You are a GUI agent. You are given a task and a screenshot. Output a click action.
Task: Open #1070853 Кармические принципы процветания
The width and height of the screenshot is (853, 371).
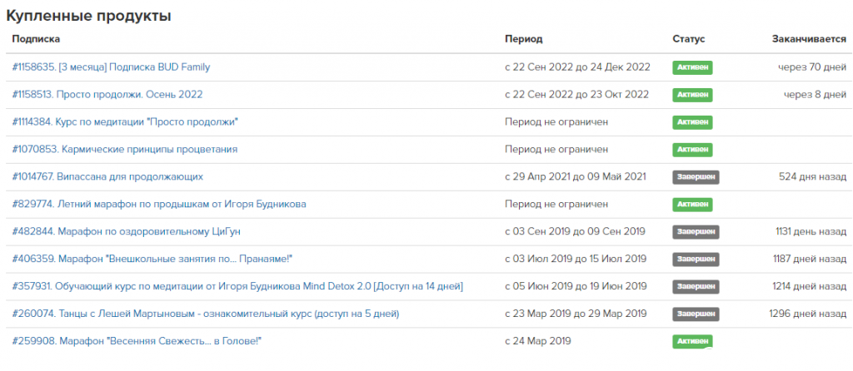[125, 150]
